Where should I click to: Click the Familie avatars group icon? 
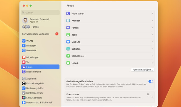click(26, 27)
